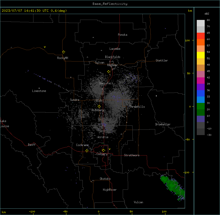
Task: Click the green echo in the southeast corner
Action: click(173, 187)
